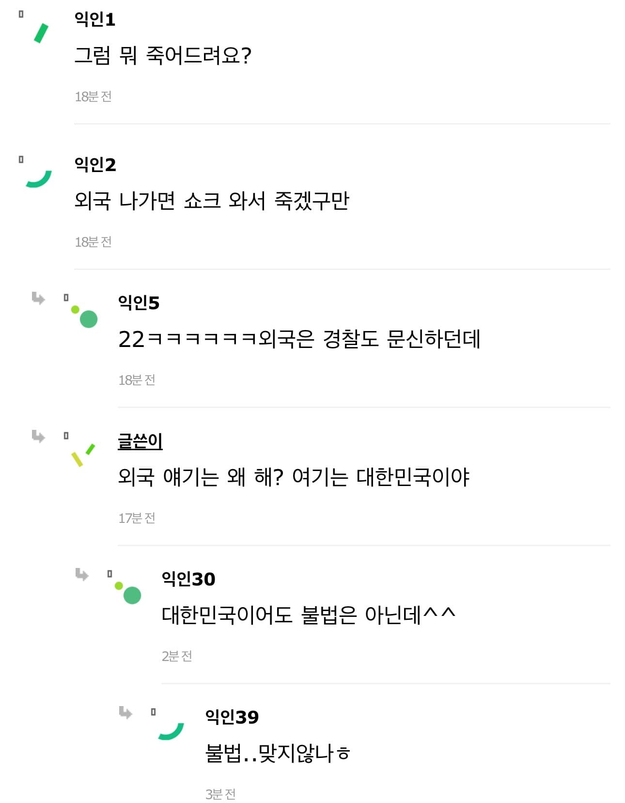Click the "17분 전" timestamp
Viewport: 625px width, 803px height.
click(x=137, y=518)
